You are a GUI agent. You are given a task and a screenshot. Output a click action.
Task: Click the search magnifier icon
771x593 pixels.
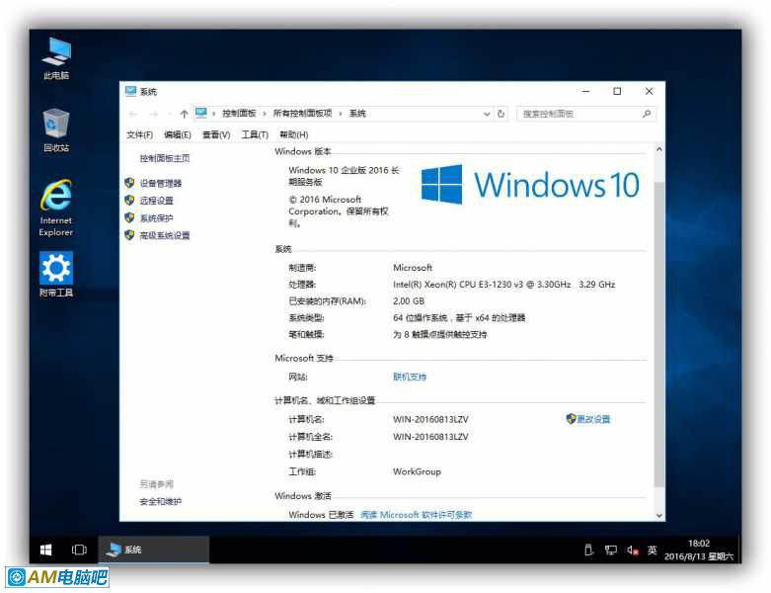tap(647, 114)
